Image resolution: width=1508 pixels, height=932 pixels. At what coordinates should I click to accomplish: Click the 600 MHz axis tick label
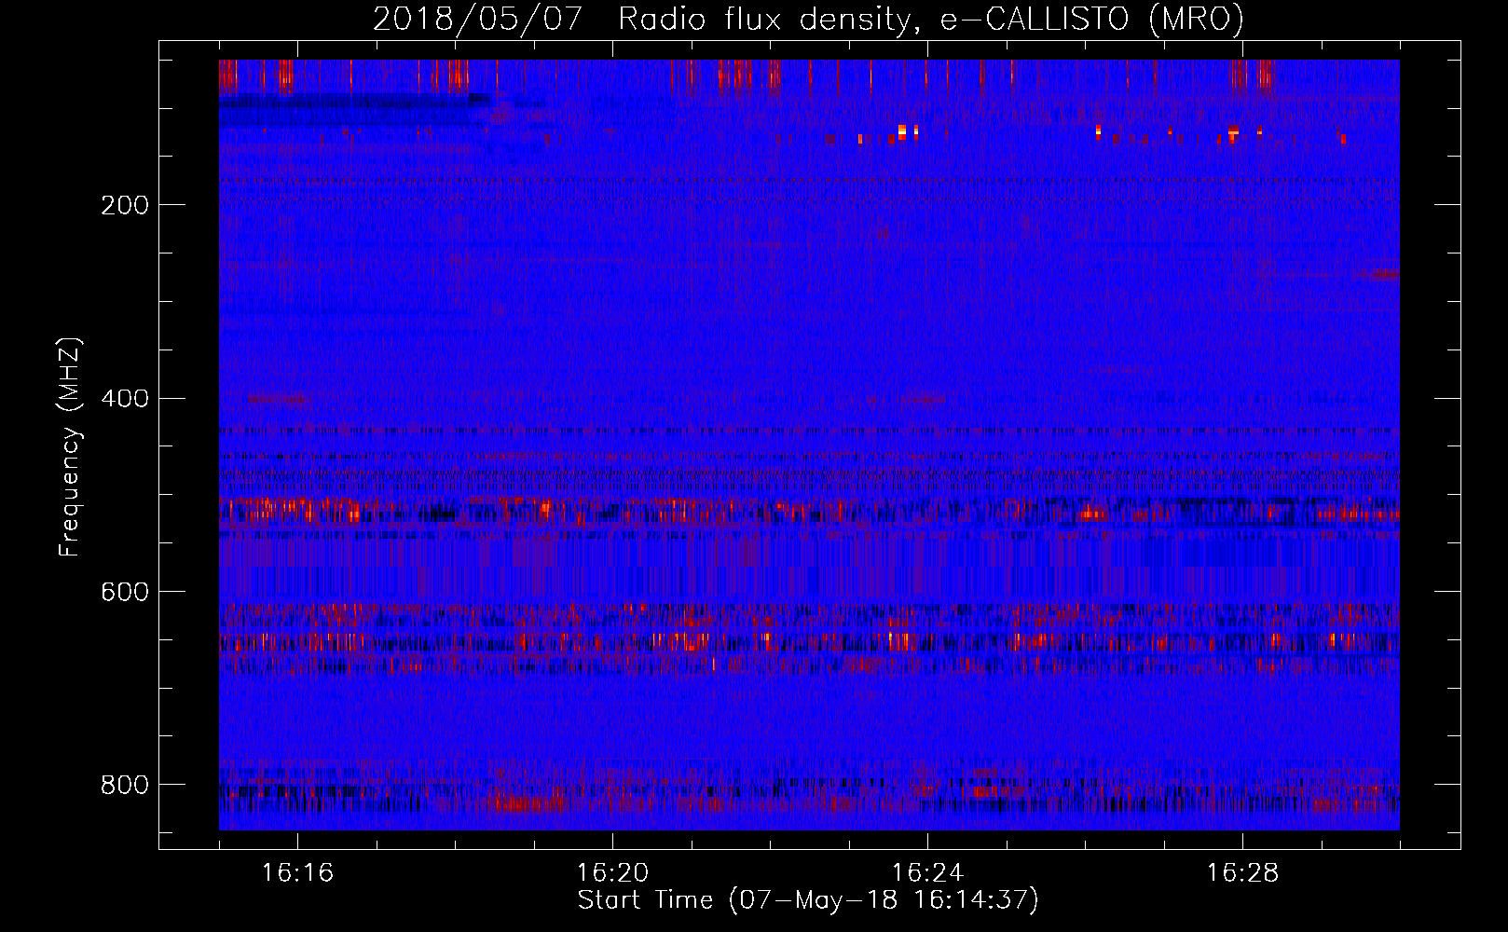pos(125,592)
